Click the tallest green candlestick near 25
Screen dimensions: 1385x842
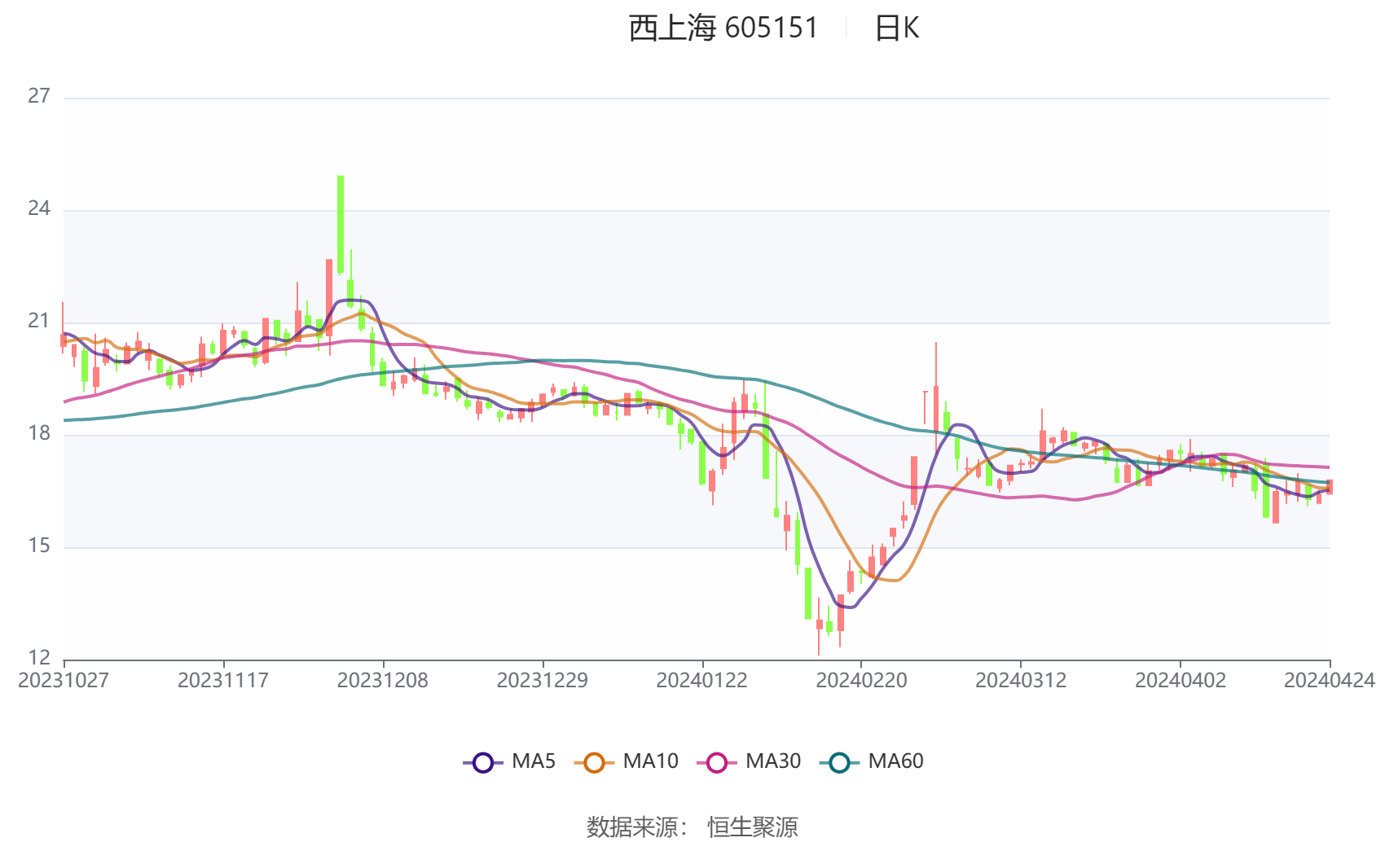pyautogui.click(x=341, y=224)
